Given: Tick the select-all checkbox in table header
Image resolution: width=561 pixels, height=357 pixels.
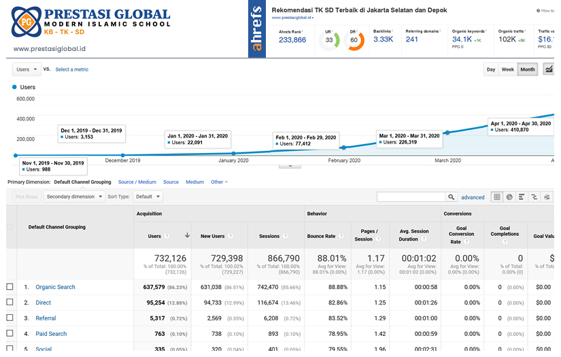Looking at the screenshot, I should click(x=10, y=227).
